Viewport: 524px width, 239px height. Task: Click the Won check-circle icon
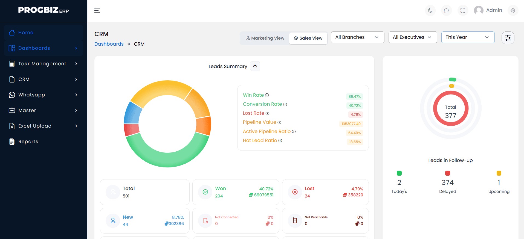205,192
